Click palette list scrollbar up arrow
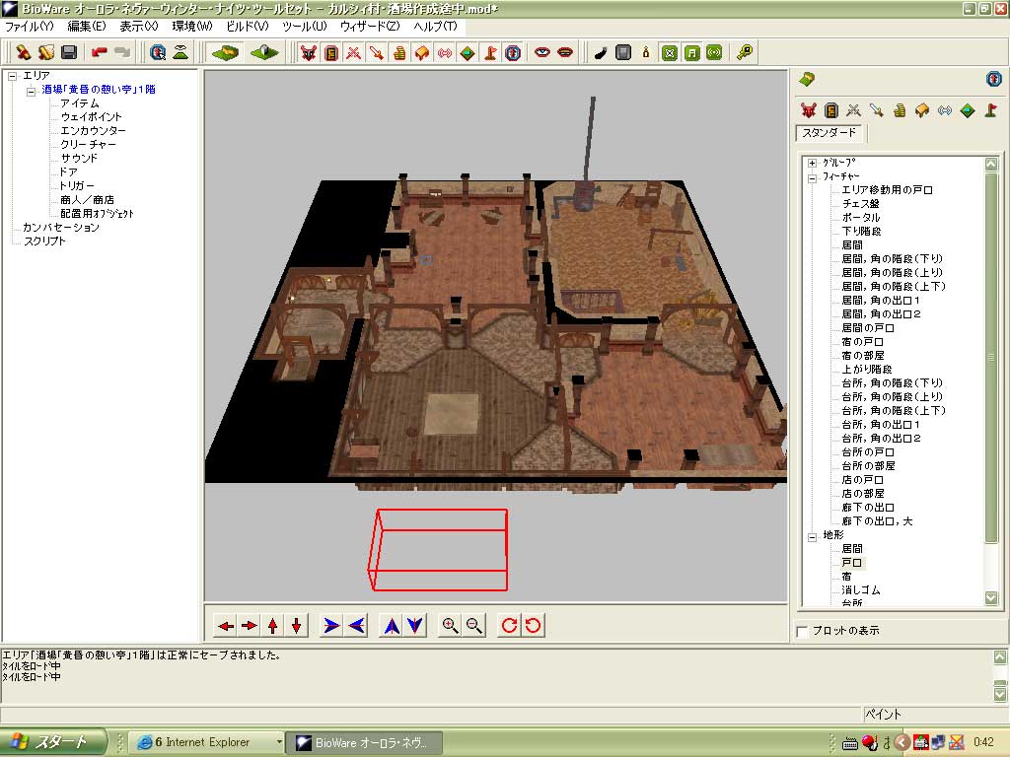Image resolution: width=1010 pixels, height=757 pixels. [x=991, y=165]
